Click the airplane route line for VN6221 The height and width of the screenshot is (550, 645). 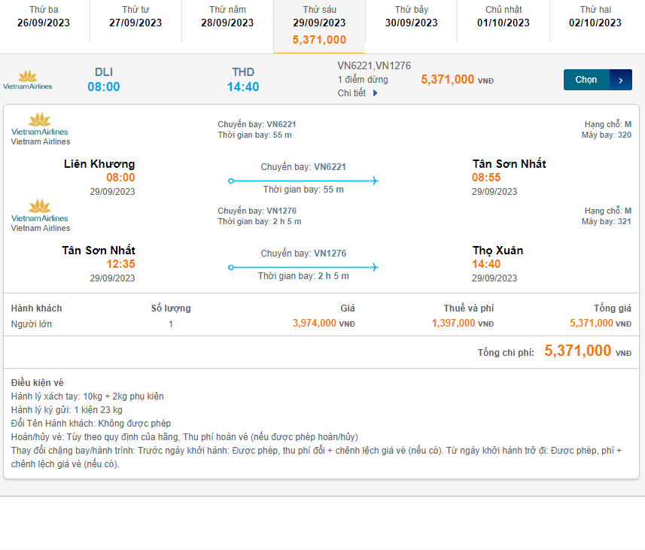pyautogui.click(x=303, y=181)
